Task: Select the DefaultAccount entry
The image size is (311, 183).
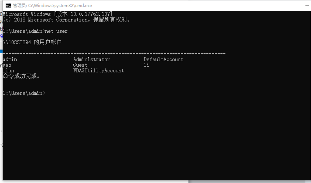Action: pos(163,59)
